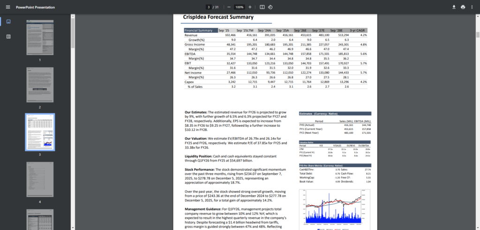480x230 pixels.
Task: Select the page 2 thumbnail
Action: [40, 85]
